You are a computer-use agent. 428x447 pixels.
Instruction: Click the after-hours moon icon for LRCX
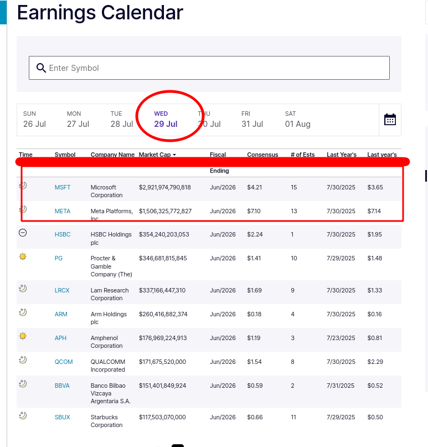pos(23,289)
